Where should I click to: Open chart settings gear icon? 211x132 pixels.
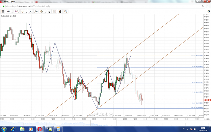pos(209,11)
